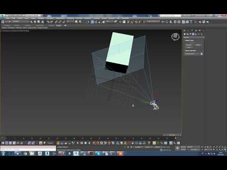Switch to the Motion command panel tab
Viewport: 227px width, 170px height.
pyautogui.click(x=196, y=30)
